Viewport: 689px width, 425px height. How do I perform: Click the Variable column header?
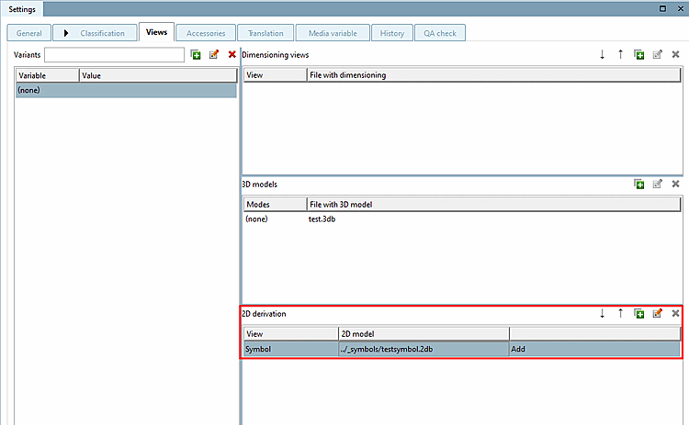[48, 75]
